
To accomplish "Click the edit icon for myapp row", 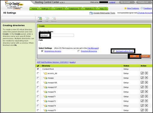I will point(142,78).
